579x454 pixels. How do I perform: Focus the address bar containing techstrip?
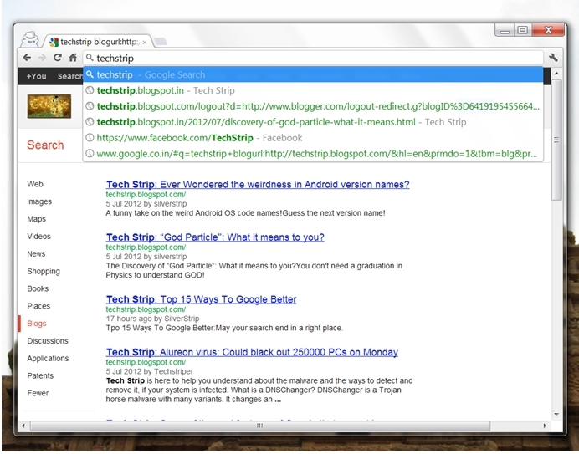click(313, 58)
